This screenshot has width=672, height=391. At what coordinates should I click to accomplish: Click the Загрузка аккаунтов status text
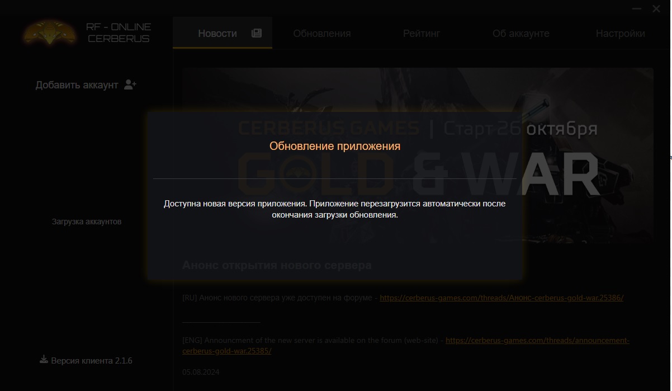click(87, 222)
